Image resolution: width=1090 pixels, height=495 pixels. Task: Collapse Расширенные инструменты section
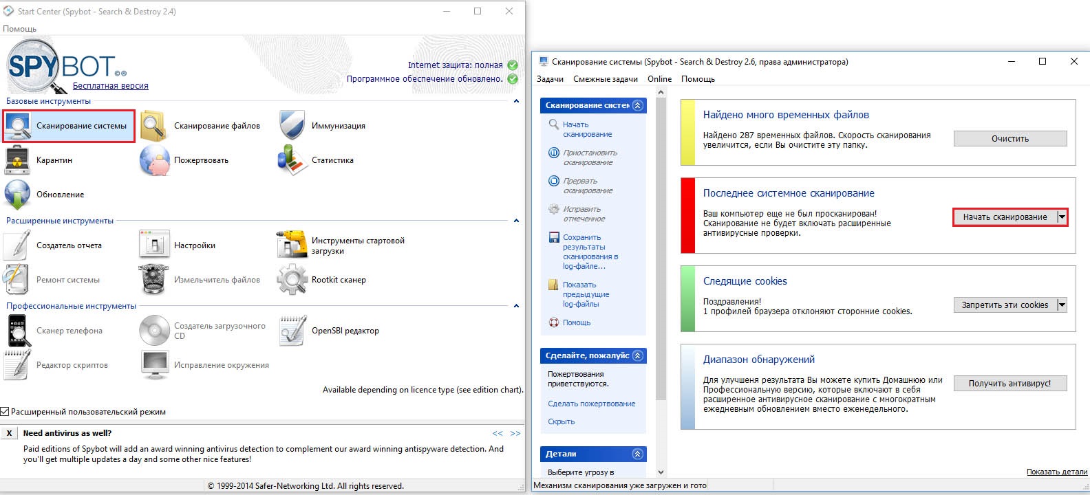pos(516,221)
